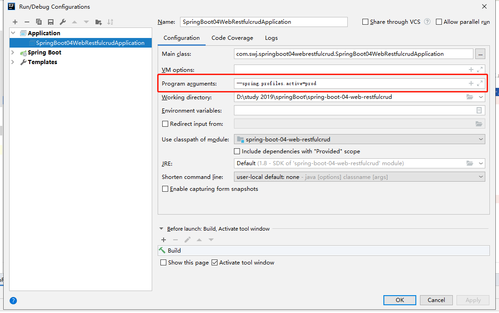Expand the Templates tree node
This screenshot has height=313, width=499.
tap(13, 62)
